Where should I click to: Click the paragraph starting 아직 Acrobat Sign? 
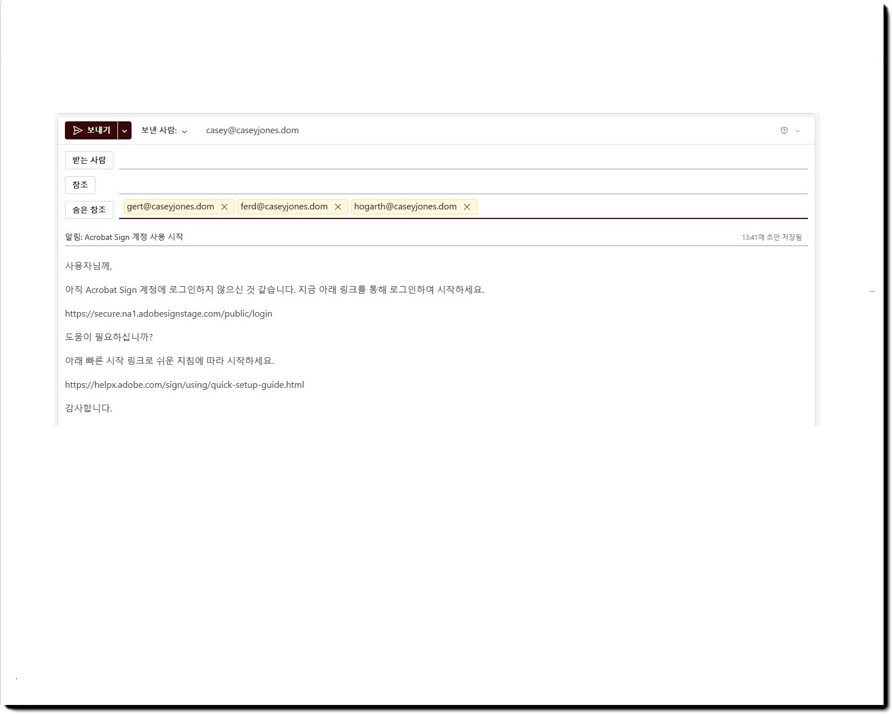click(x=274, y=290)
